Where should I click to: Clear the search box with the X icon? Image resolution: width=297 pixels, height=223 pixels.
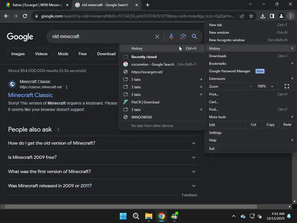157,37
